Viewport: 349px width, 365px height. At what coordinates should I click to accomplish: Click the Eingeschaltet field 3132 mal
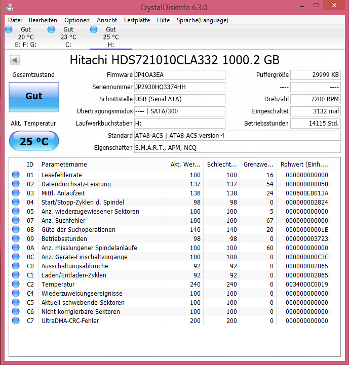point(316,111)
